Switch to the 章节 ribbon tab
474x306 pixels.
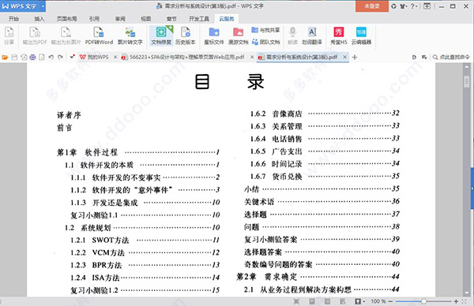click(x=171, y=19)
